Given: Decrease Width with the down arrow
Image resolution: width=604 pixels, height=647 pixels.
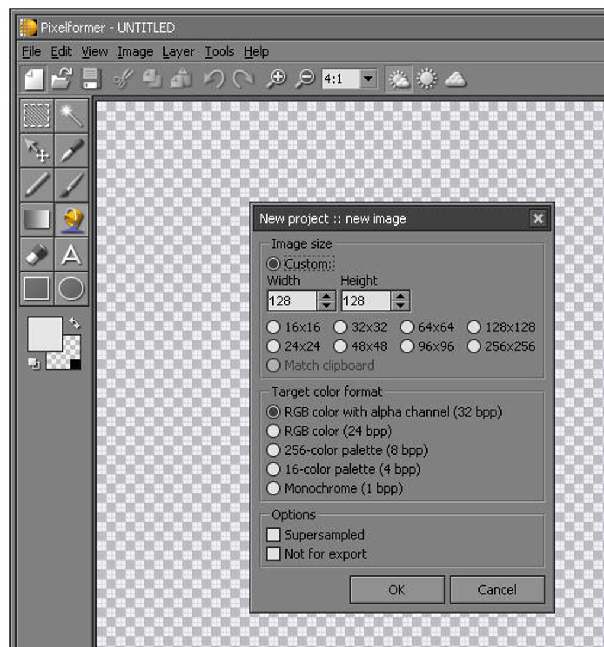Looking at the screenshot, I should pyautogui.click(x=326, y=306).
